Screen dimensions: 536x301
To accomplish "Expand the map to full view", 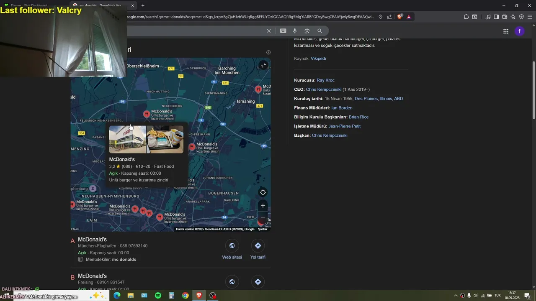I will tap(263, 65).
